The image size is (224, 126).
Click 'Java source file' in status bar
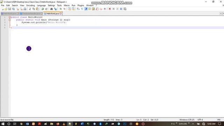pyautogui.click(x=7, y=120)
